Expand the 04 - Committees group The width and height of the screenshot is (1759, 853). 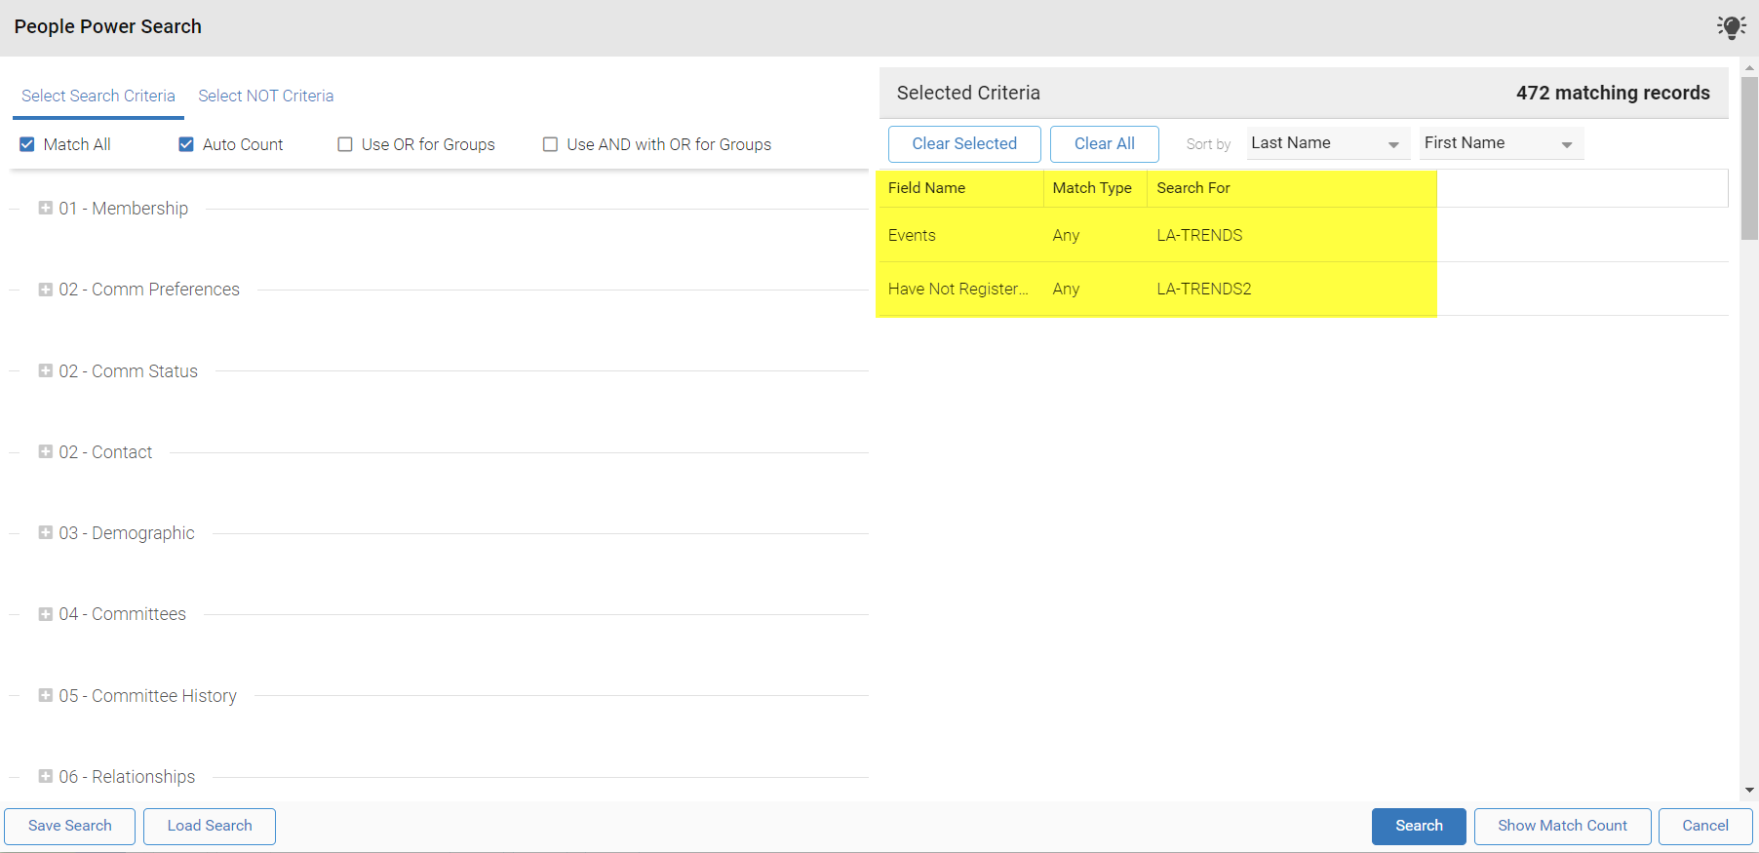(45, 614)
